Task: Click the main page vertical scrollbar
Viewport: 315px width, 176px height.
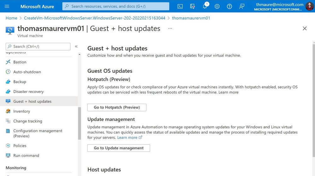Action: click(314, 100)
